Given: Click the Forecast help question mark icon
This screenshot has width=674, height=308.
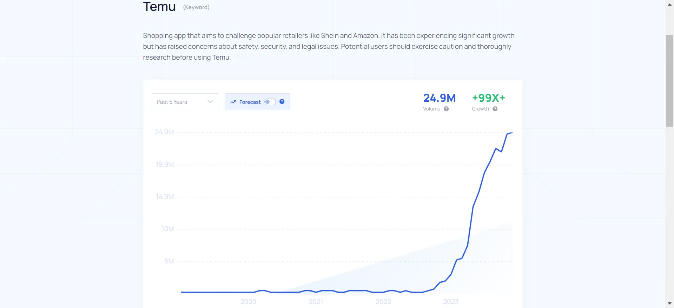Looking at the screenshot, I should tap(282, 101).
